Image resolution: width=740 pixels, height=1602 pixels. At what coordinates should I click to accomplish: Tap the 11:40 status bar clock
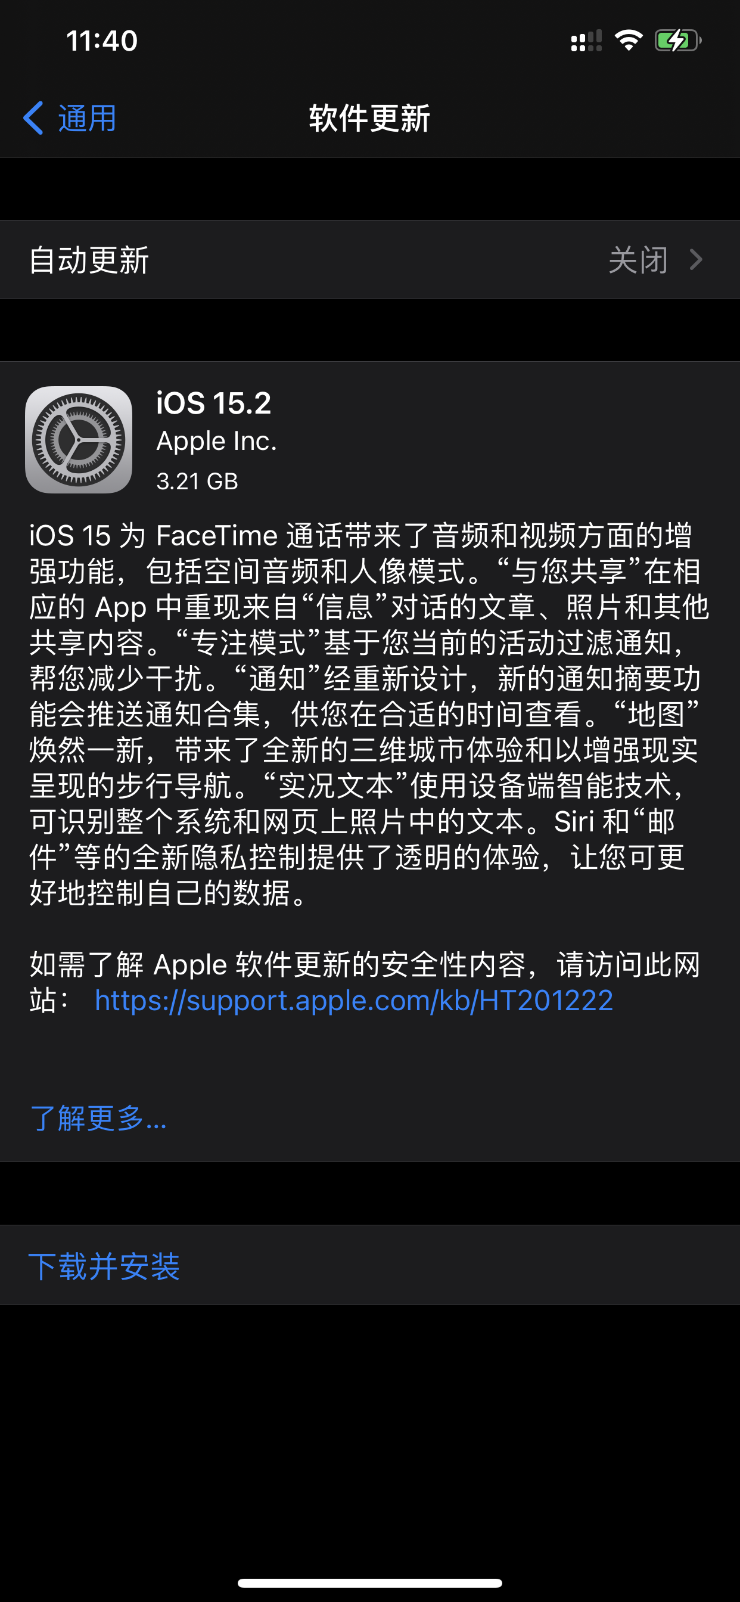[102, 41]
